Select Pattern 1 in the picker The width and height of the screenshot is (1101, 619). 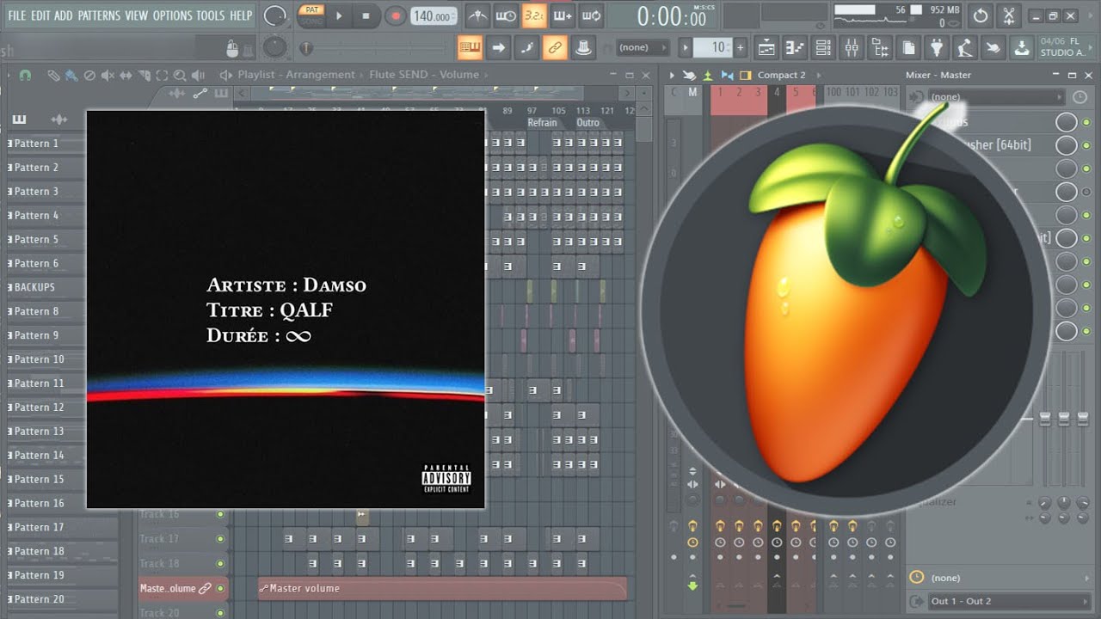click(x=46, y=144)
